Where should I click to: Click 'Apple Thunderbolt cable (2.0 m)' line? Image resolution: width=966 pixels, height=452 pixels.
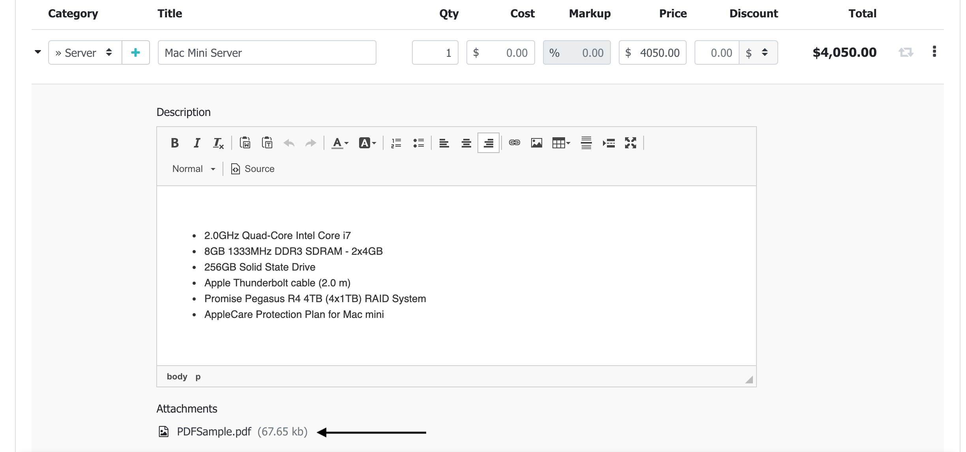click(x=277, y=283)
